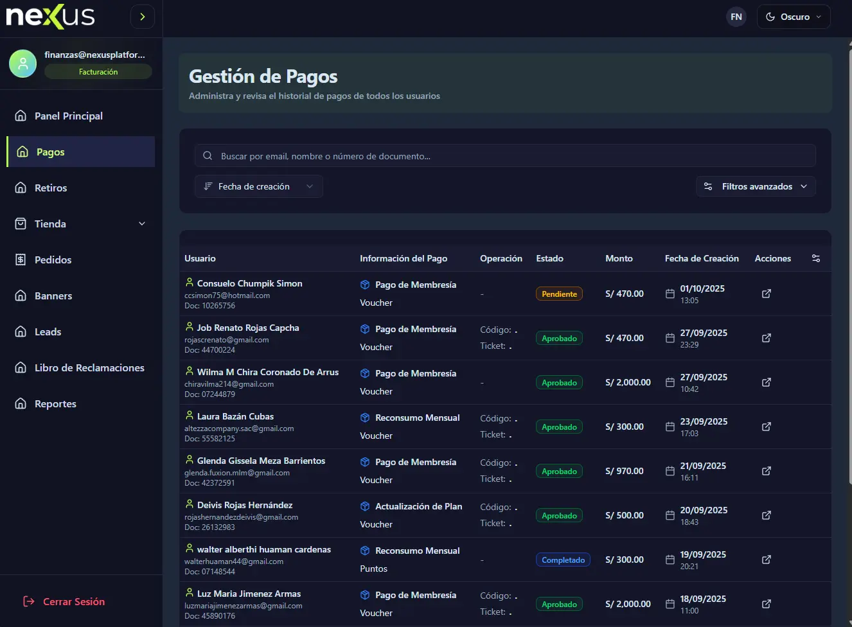Expand the Filtros avanzados dropdown

click(x=756, y=186)
